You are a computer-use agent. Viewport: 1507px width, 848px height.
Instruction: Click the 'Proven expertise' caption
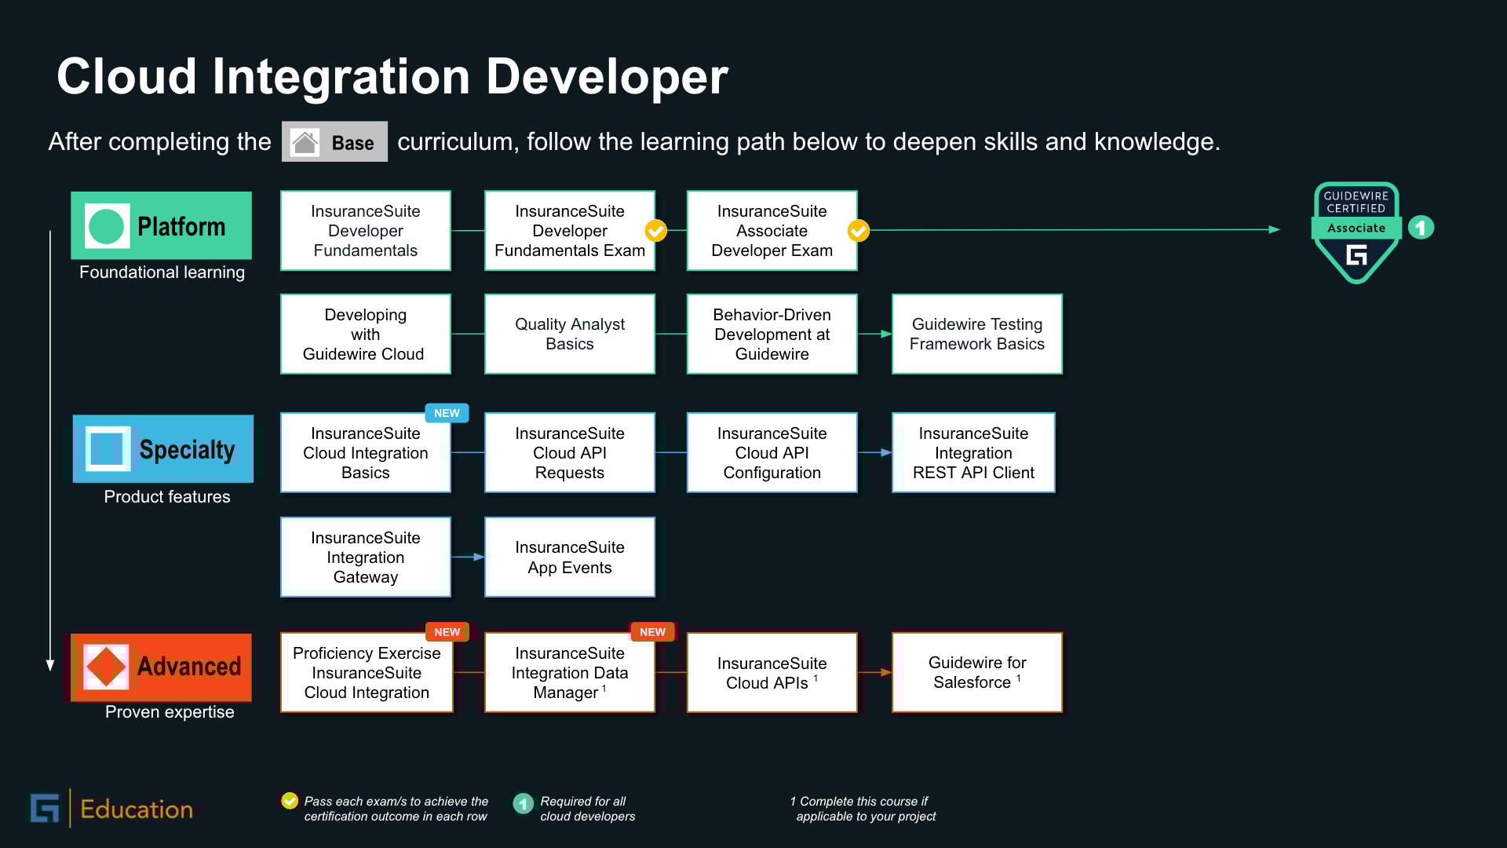click(170, 712)
